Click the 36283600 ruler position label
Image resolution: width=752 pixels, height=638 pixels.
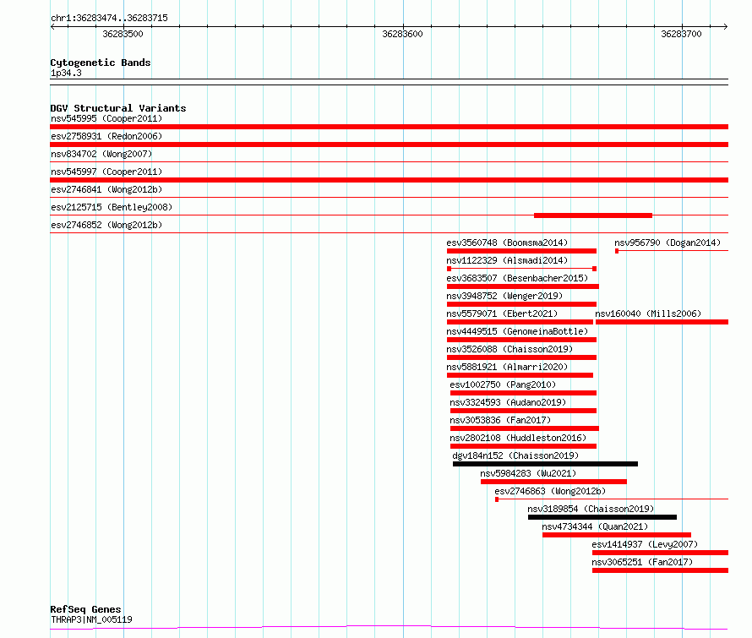(402, 34)
